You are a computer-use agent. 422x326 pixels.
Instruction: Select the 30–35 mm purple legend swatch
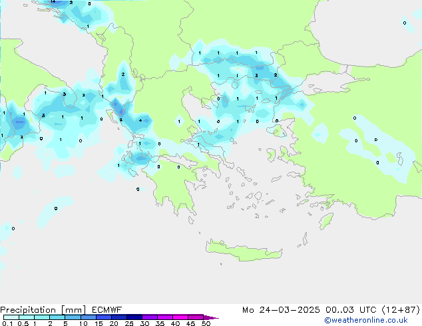pos(150,317)
